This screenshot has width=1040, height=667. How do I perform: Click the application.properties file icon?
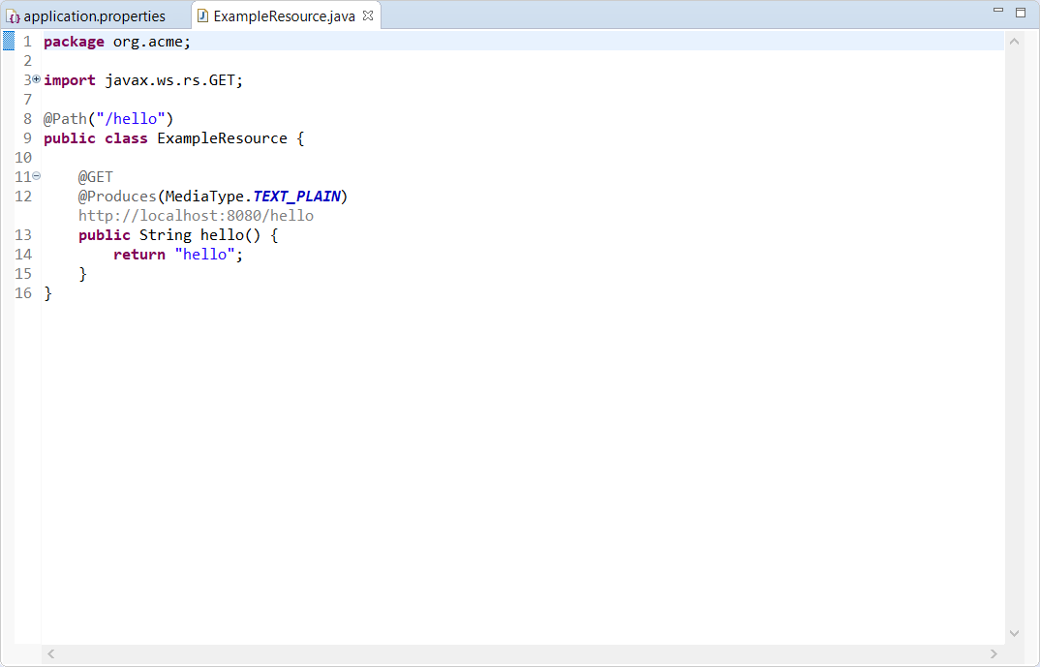click(x=14, y=16)
